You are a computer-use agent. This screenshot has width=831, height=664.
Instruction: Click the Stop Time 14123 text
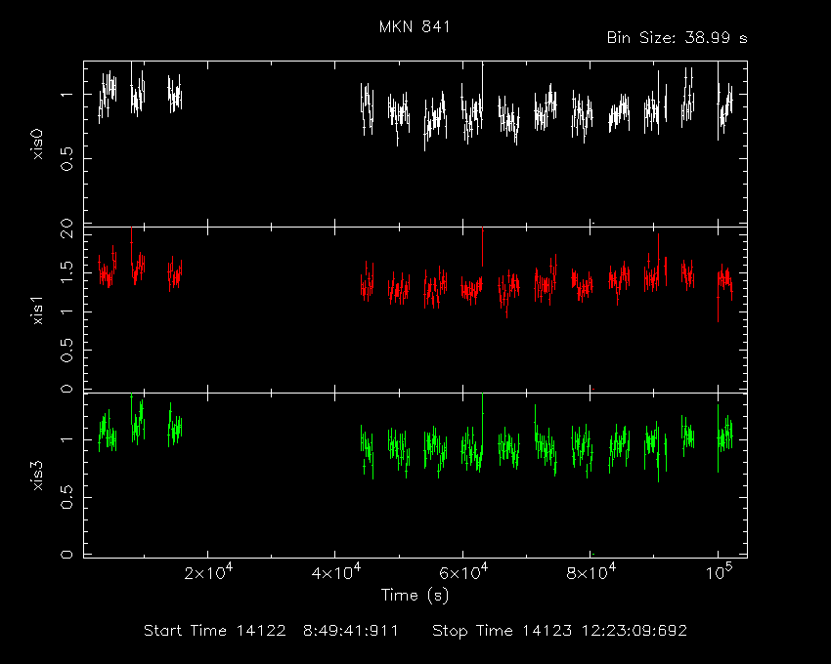tap(502, 631)
